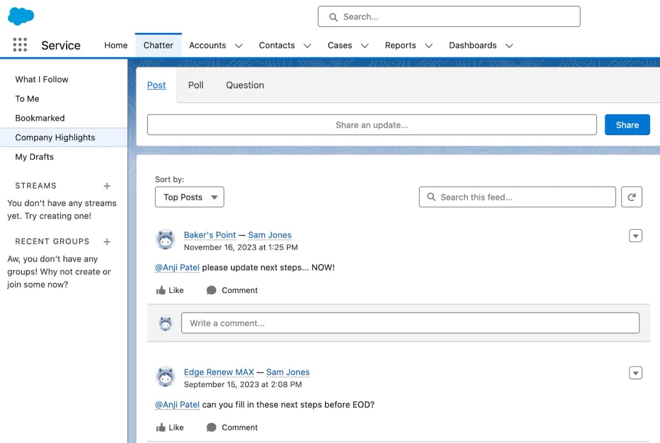The width and height of the screenshot is (660, 443).
Task: Switch to the Question publisher tab
Action: click(245, 85)
